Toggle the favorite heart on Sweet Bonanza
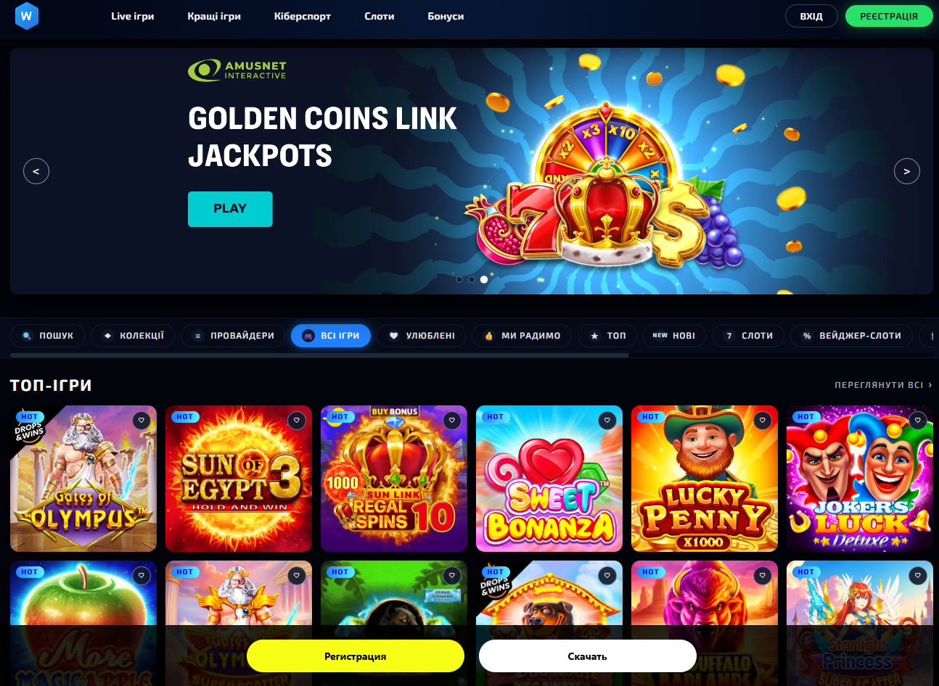This screenshot has height=686, width=939. pyautogui.click(x=607, y=420)
